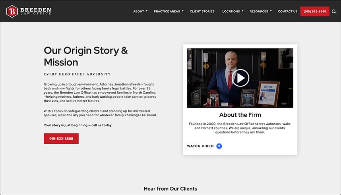341x195 pixels.
Task: Open the About menu item
Action: coord(139,12)
